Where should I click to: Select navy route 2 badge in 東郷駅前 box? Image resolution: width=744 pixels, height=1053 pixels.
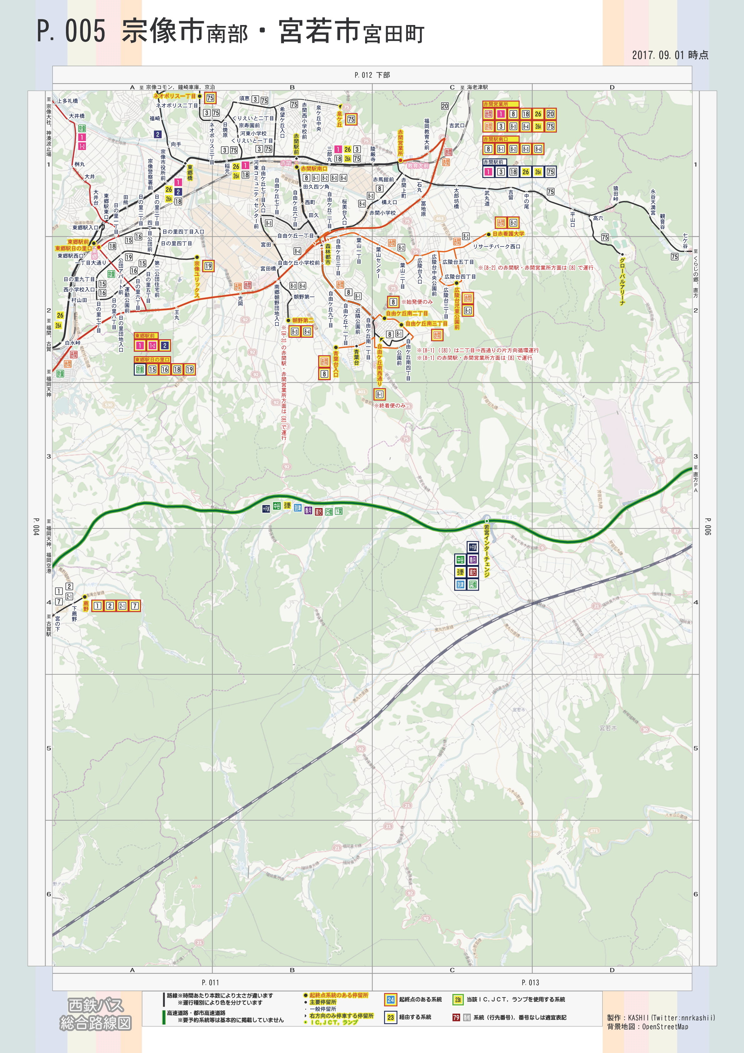point(165,345)
